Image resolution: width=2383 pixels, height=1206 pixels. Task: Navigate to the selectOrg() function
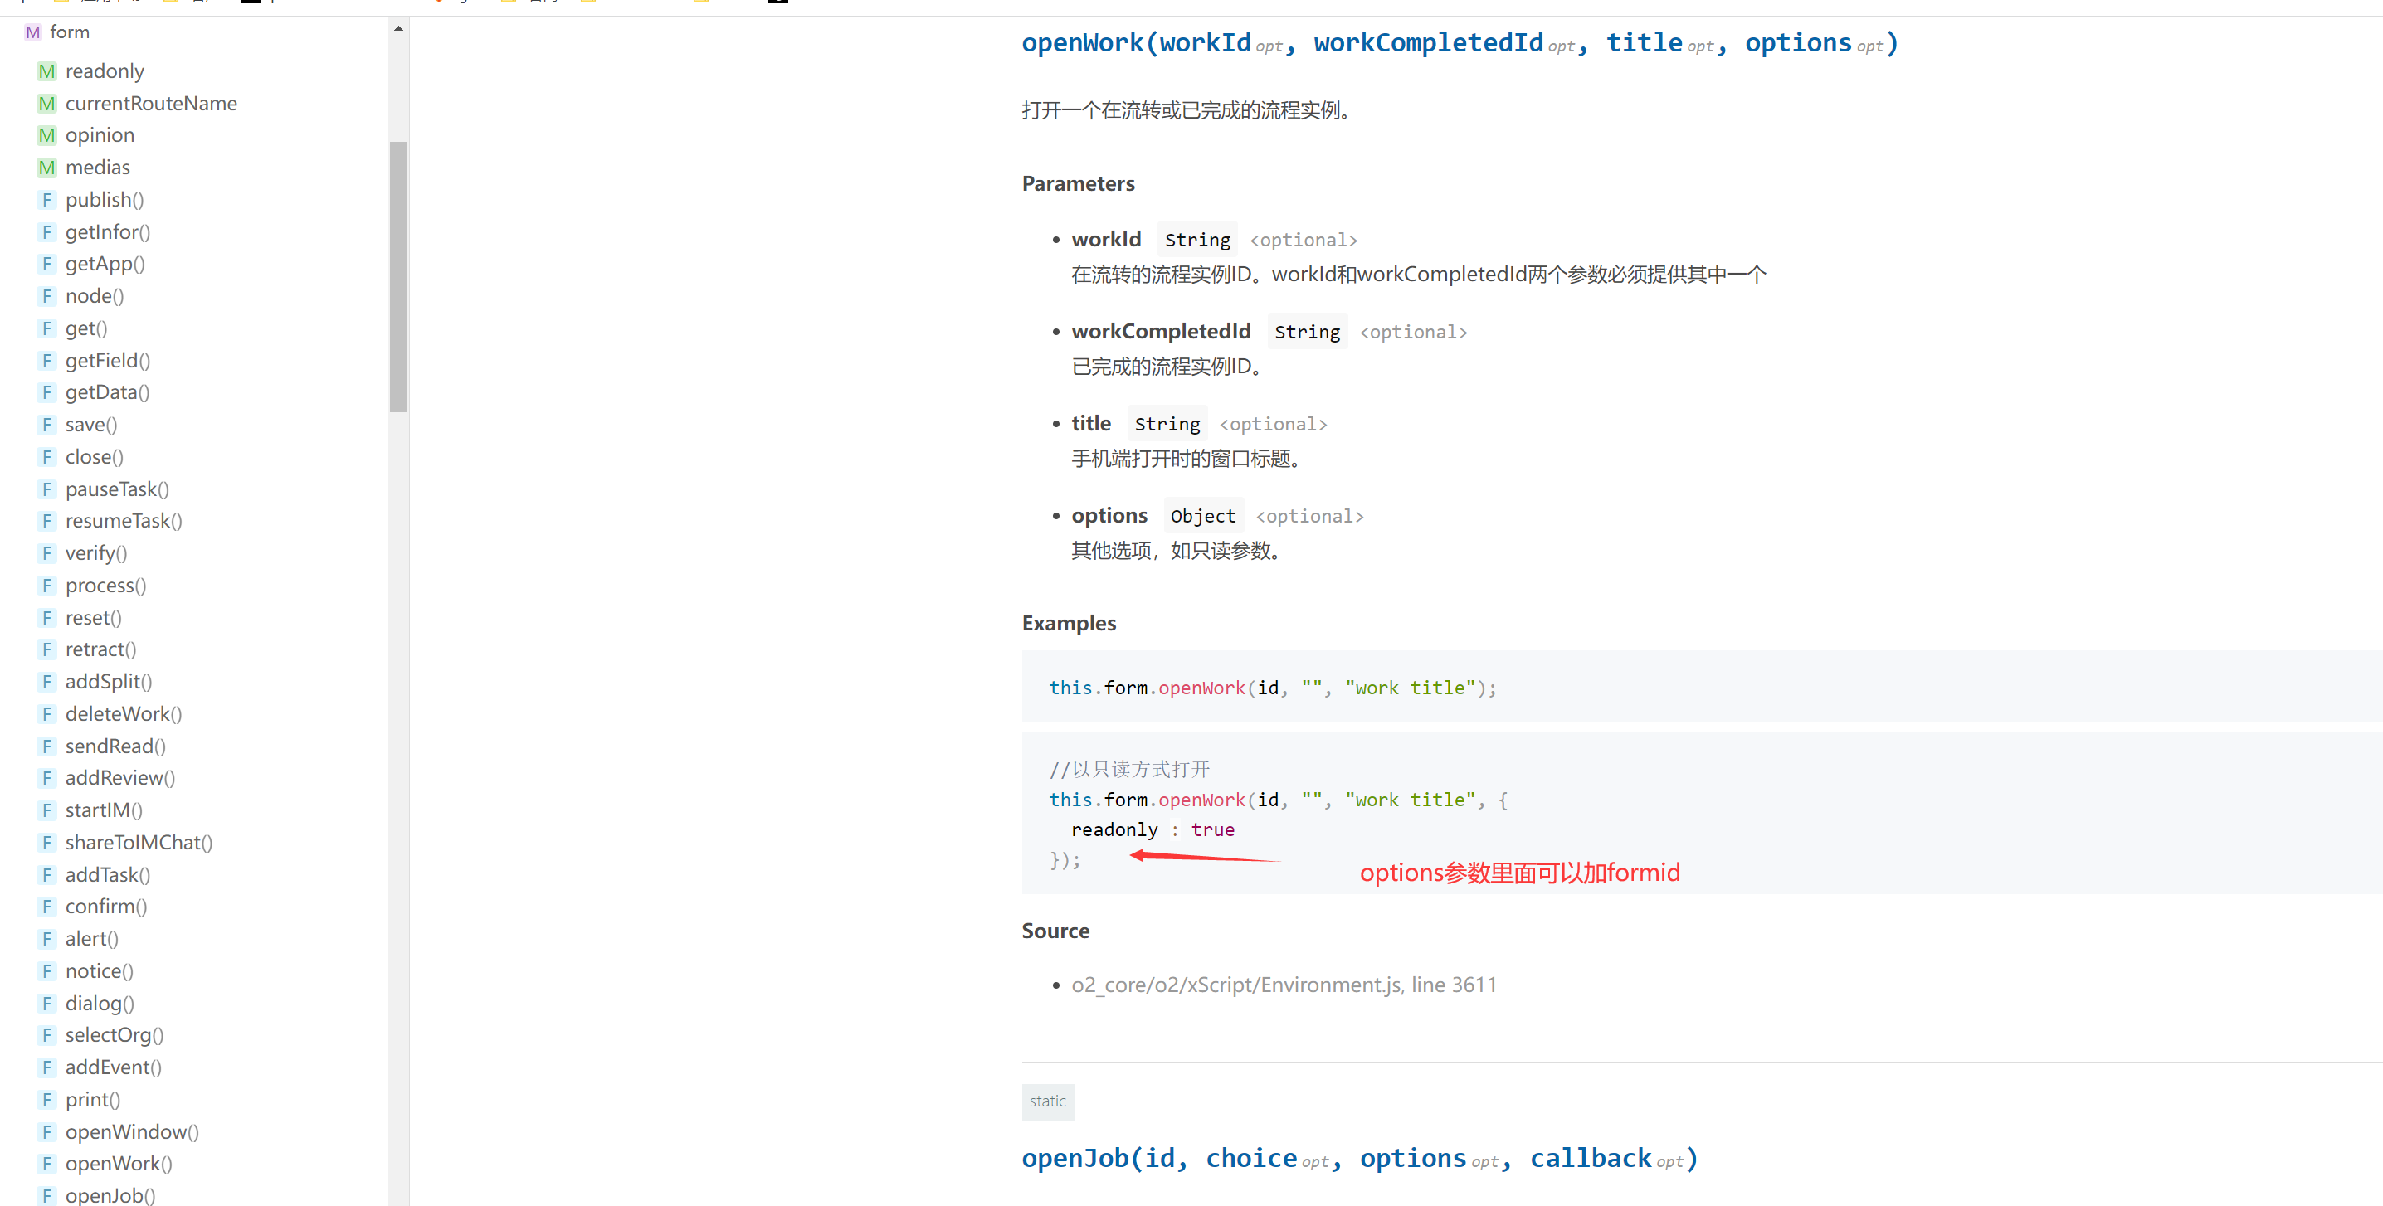point(114,1035)
